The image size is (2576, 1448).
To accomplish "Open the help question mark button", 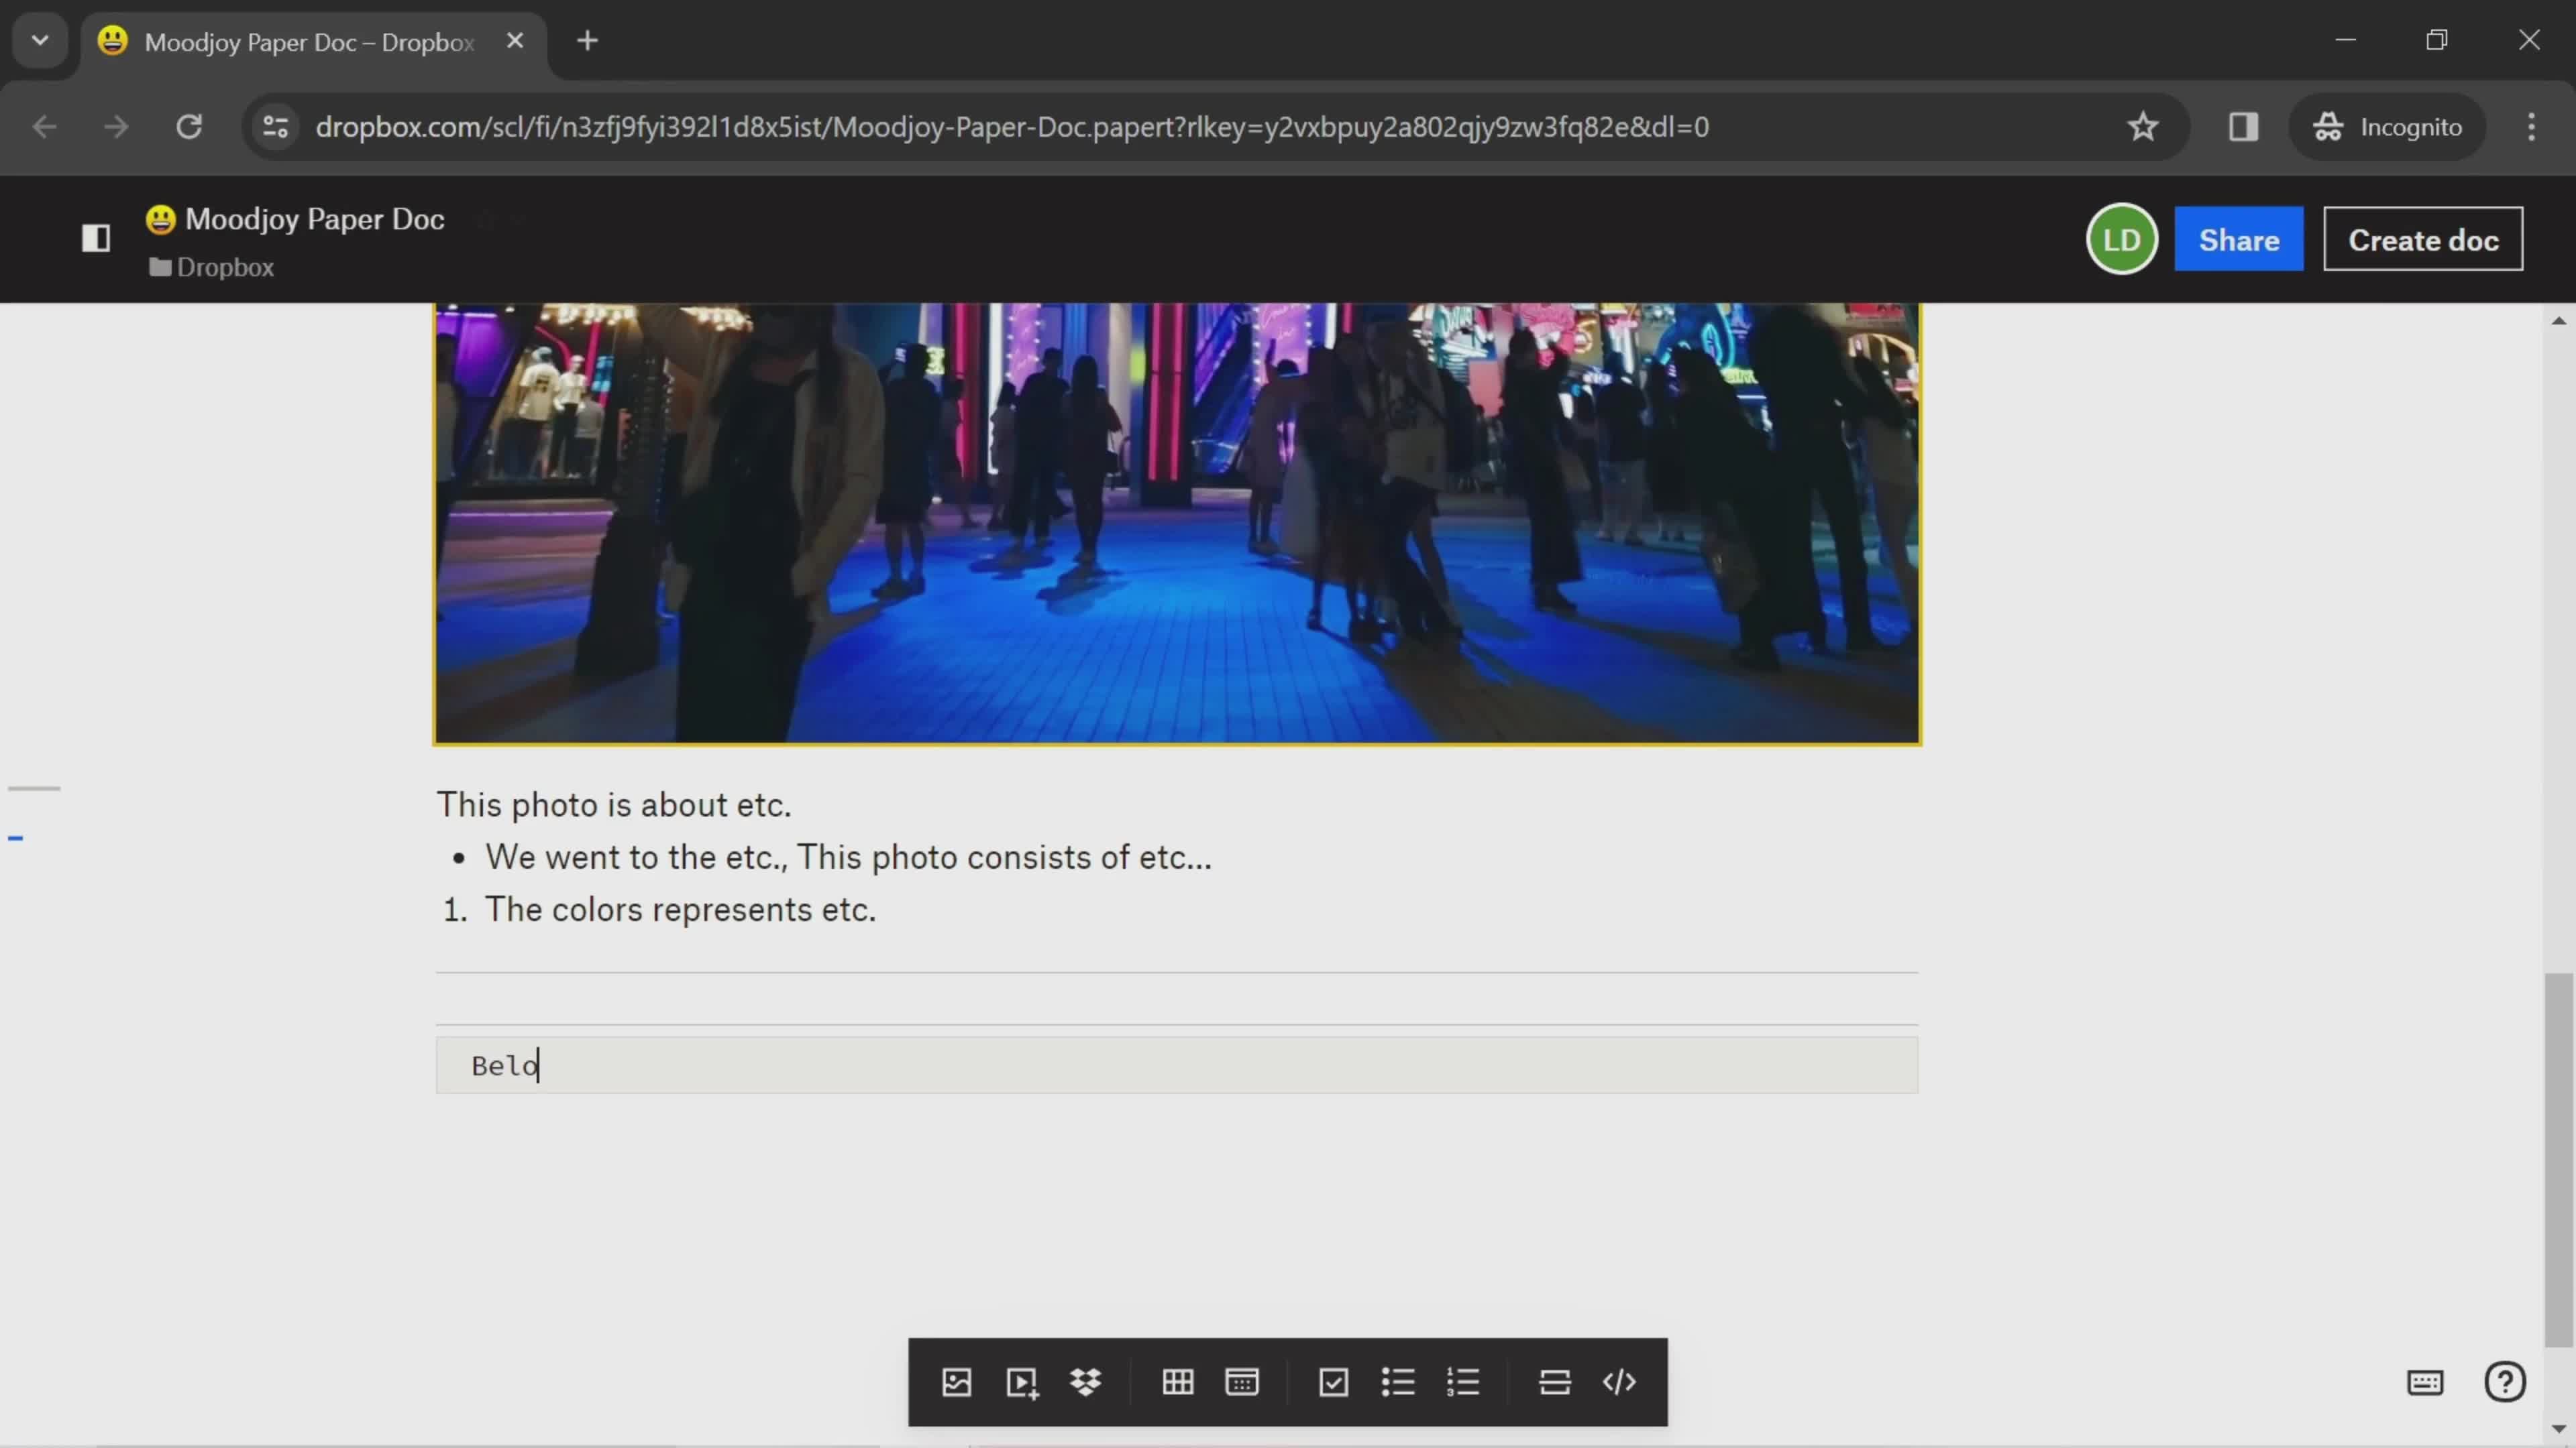I will point(2505,1382).
